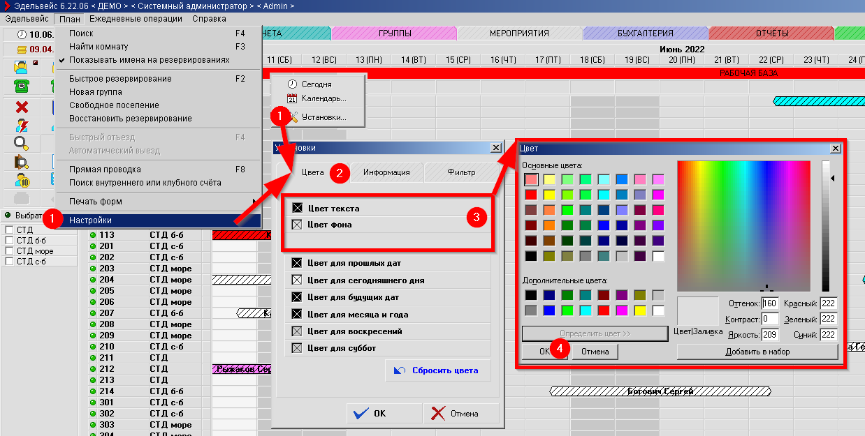Open the Установки... popup menu entry
The image size is (865, 436).
pyautogui.click(x=324, y=117)
